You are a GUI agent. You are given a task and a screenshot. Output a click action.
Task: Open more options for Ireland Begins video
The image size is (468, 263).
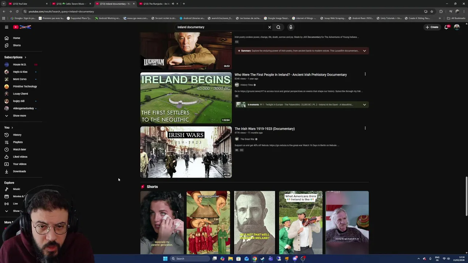(x=365, y=74)
